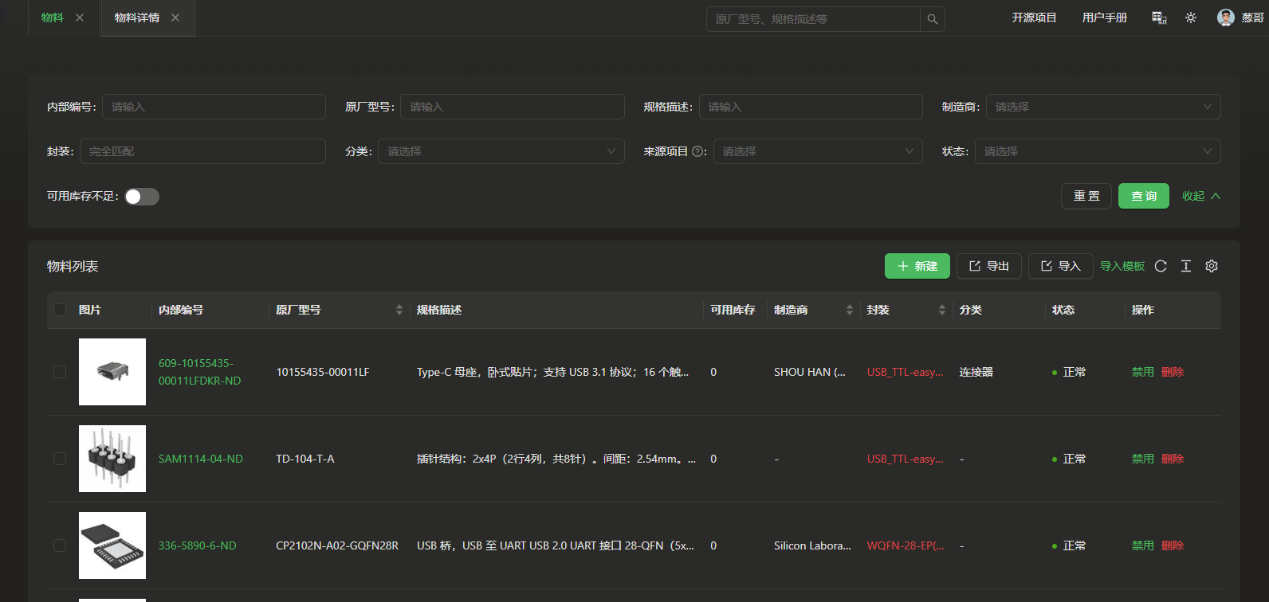This screenshot has width=1269, height=602.
Task: Open the 状态 dropdown
Action: click(x=1098, y=151)
